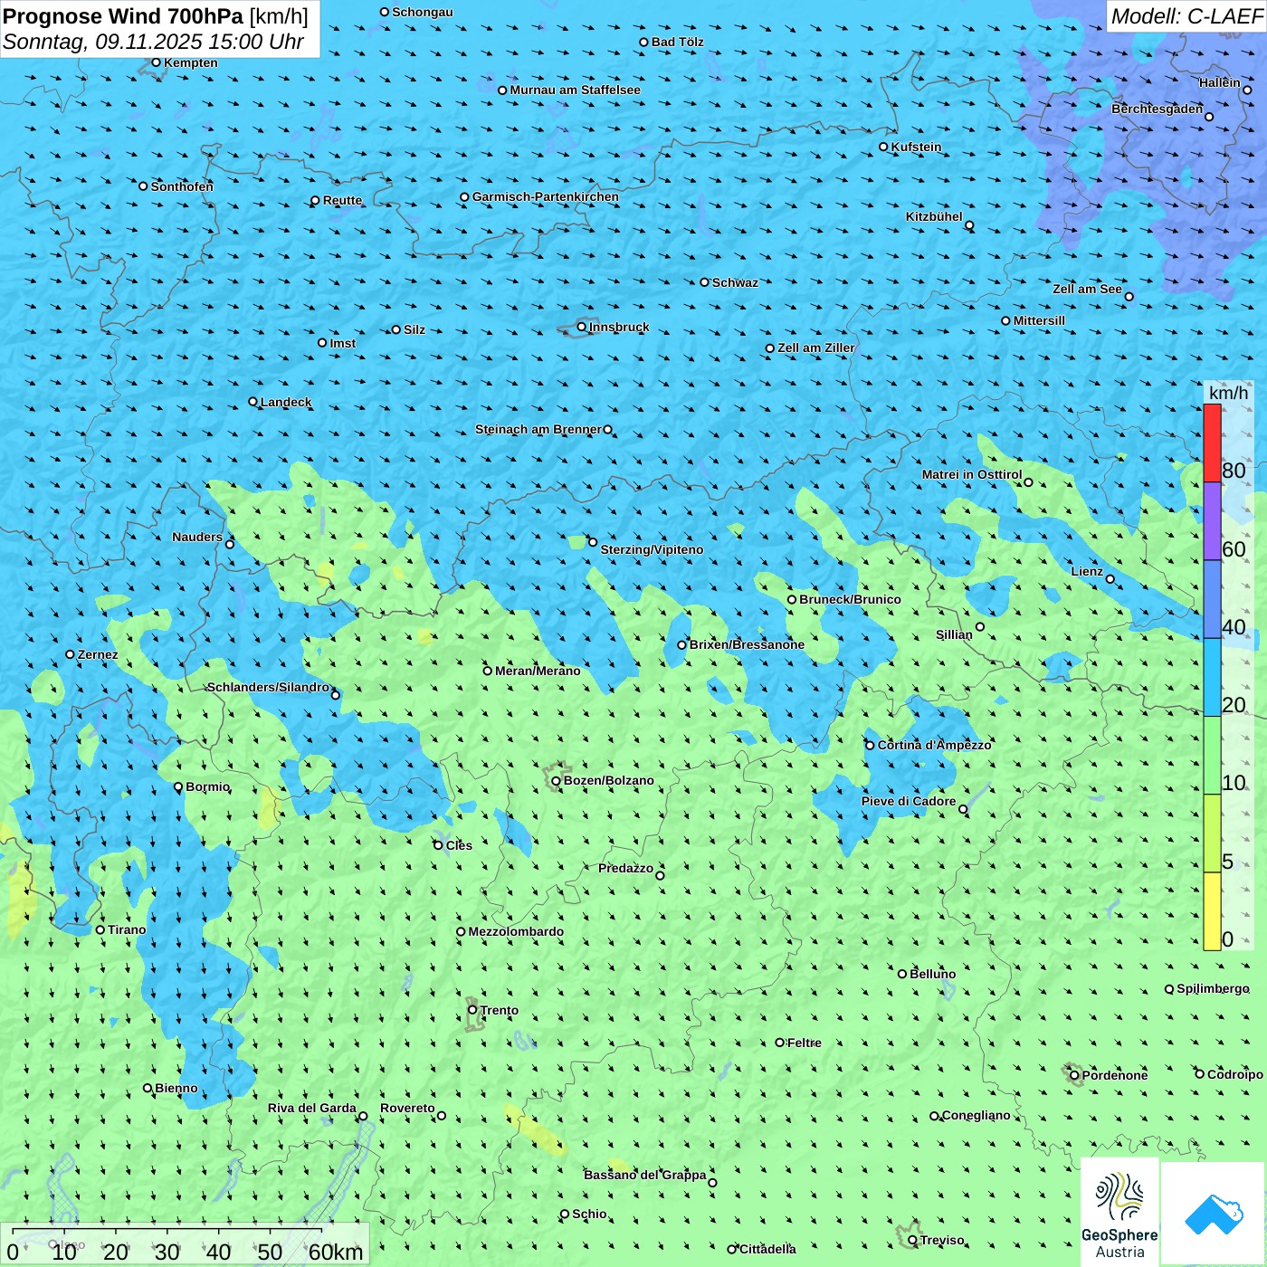Click the Pordenone city marker

1075,1075
